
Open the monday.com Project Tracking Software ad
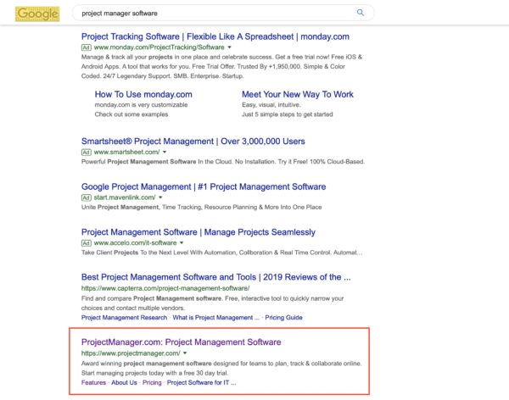click(215, 36)
